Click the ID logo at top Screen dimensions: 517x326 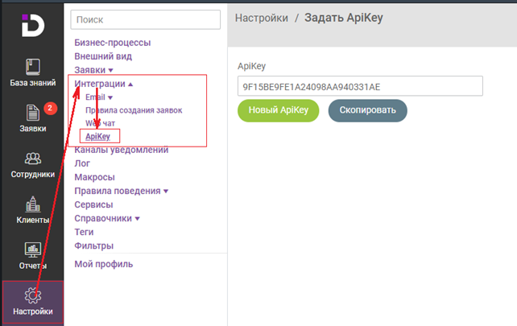33,26
